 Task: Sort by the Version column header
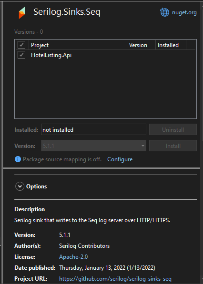click(141, 45)
